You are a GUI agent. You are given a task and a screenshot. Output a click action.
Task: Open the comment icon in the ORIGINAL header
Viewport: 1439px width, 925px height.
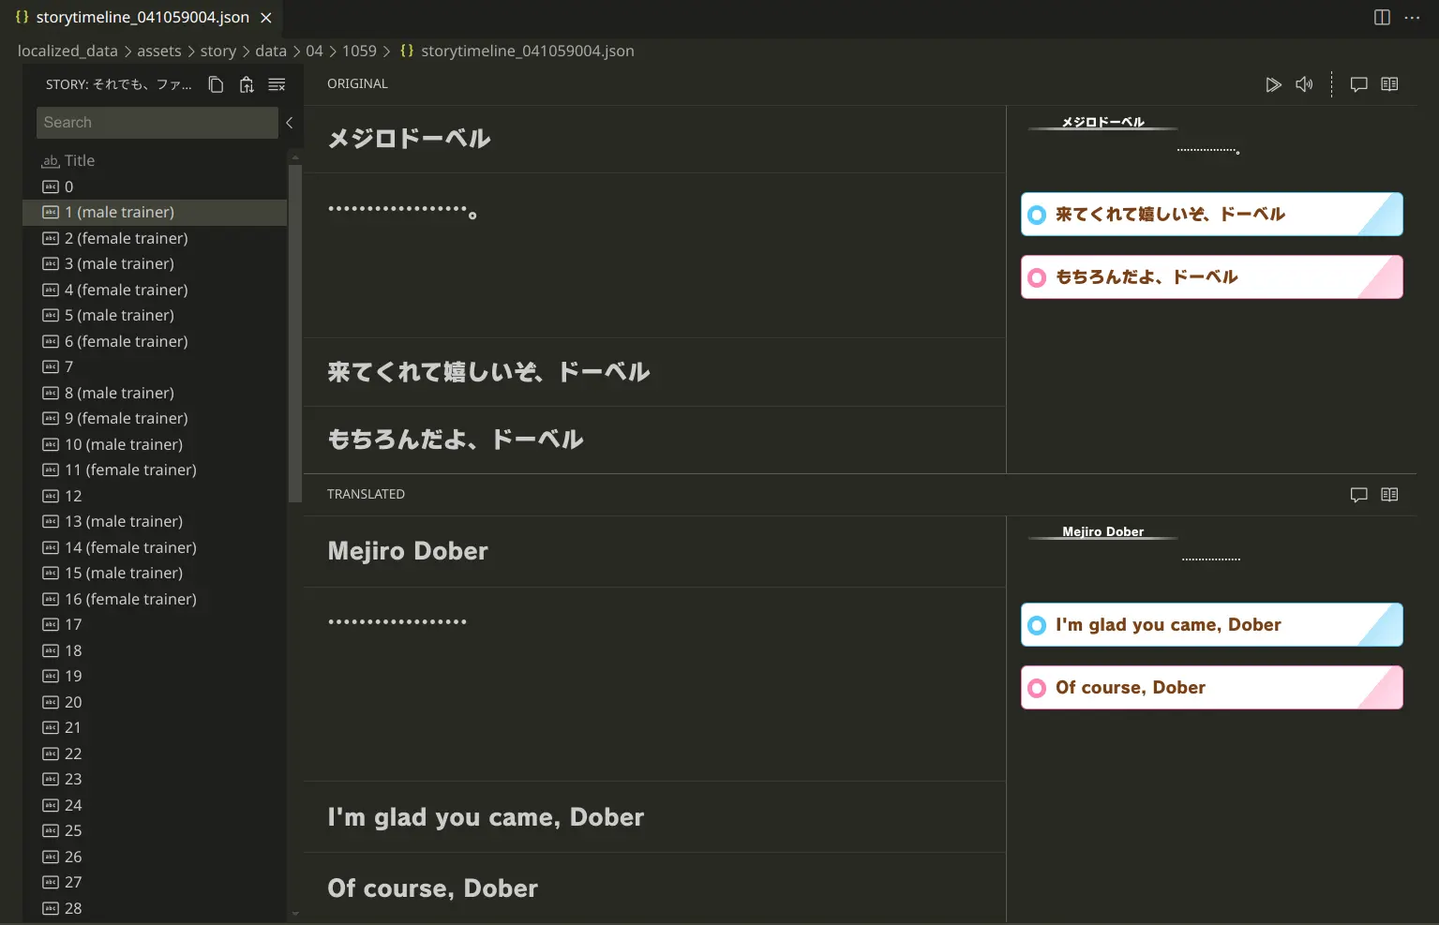click(1359, 83)
